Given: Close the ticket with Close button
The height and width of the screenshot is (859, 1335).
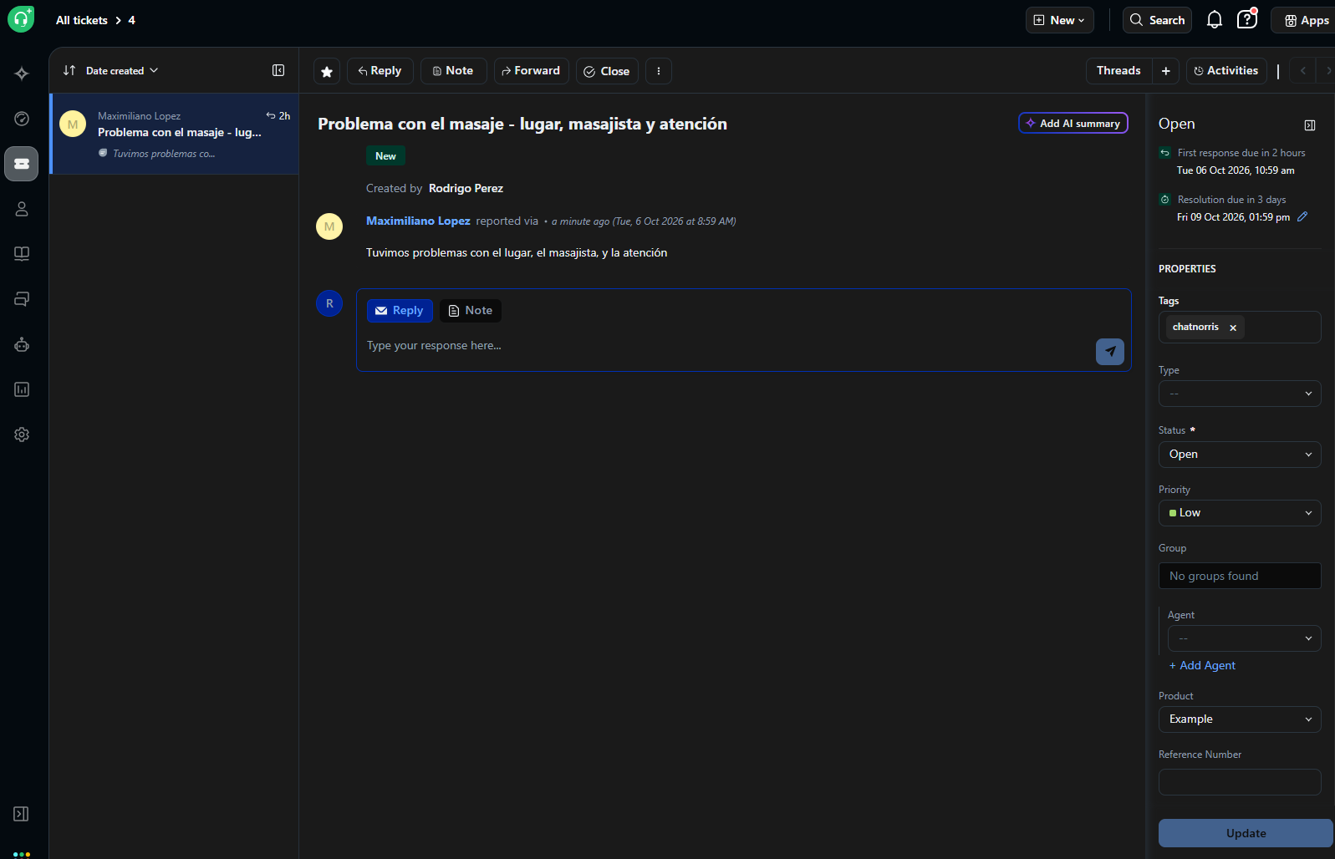Looking at the screenshot, I should 607,71.
